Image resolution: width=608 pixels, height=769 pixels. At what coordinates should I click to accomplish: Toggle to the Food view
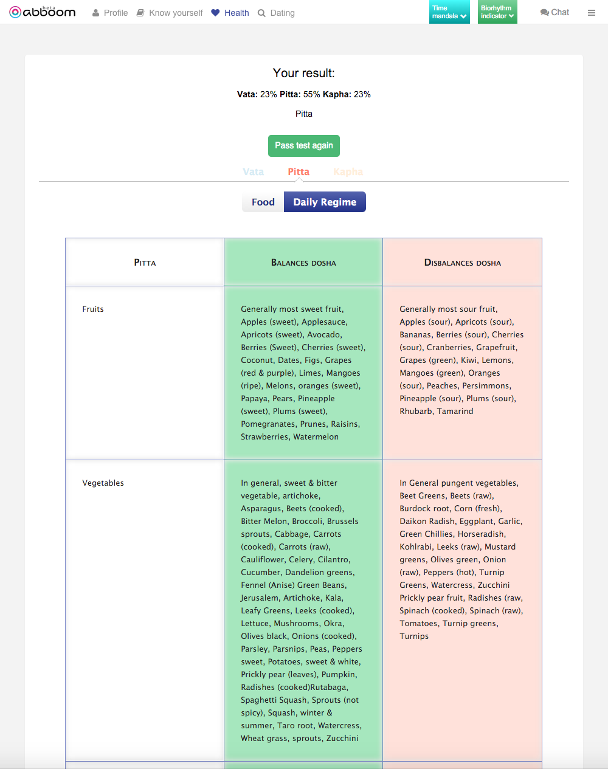[263, 202]
